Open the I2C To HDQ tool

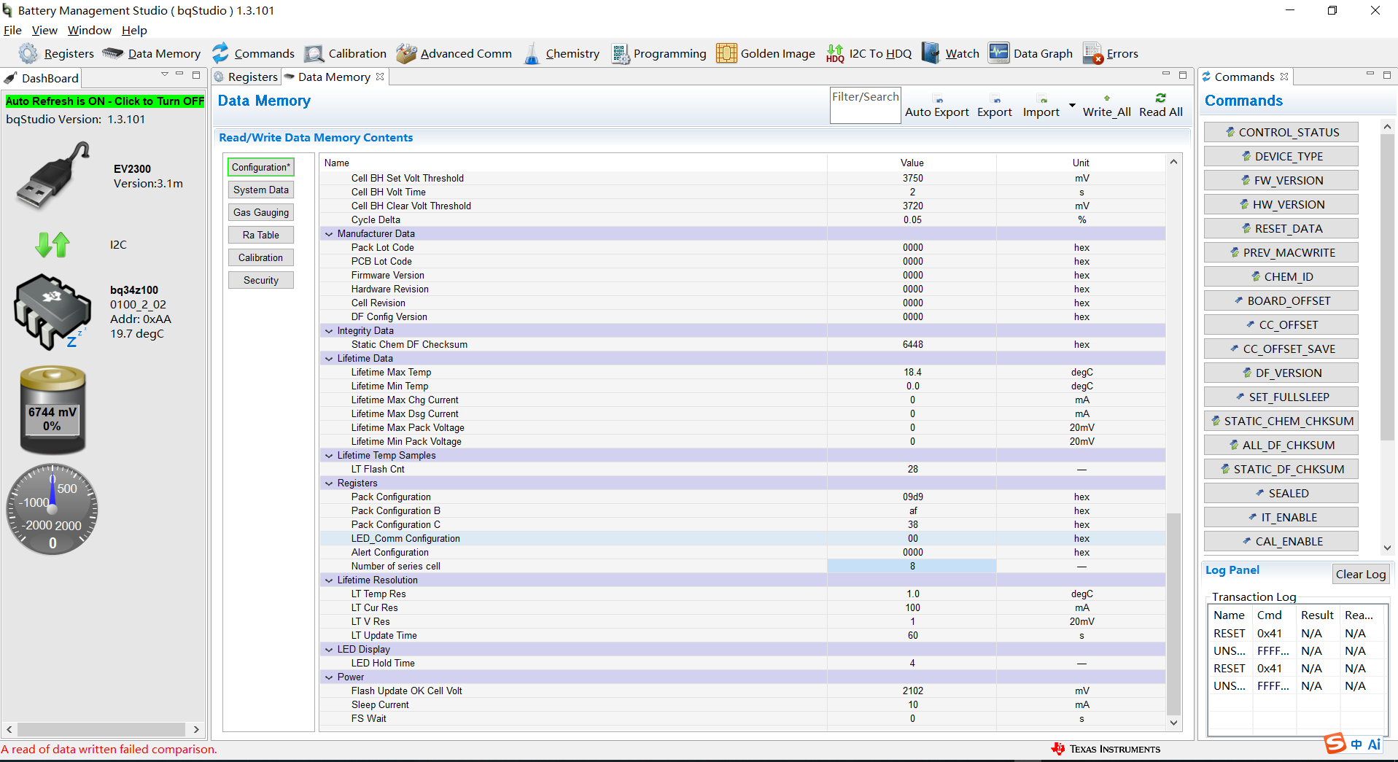click(x=869, y=53)
